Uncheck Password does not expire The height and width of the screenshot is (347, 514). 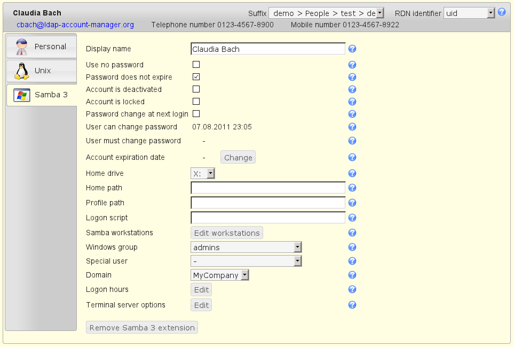[196, 77]
